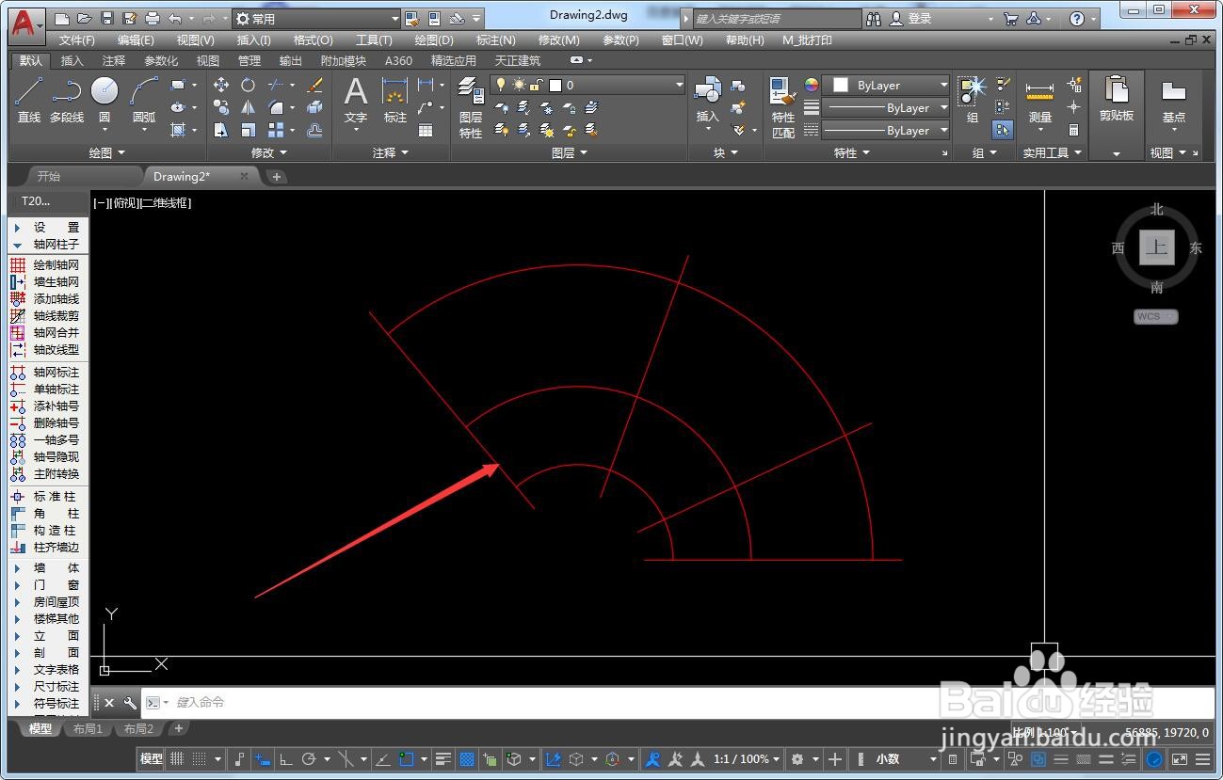The image size is (1223, 780).
Task: Toggle ortho mode in status bar
Action: (x=286, y=759)
